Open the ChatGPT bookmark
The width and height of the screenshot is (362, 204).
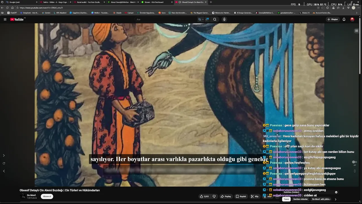[x=12, y=13]
